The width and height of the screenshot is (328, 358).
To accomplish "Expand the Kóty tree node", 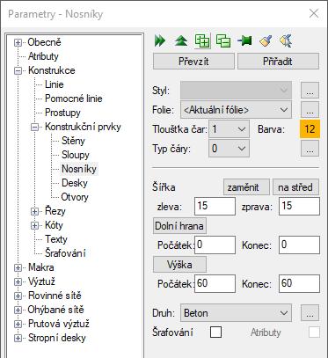I will (x=34, y=226).
